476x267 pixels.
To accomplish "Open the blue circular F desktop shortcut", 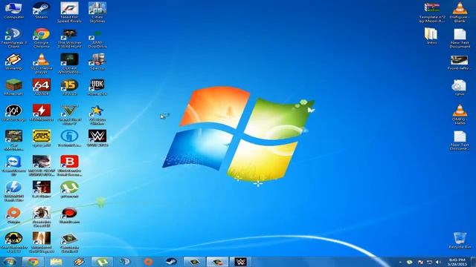I will pos(69,139).
